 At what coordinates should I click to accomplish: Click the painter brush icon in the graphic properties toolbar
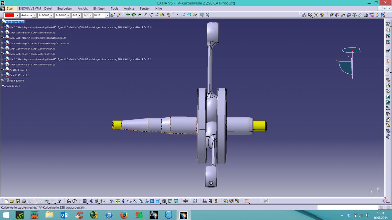tap(113, 15)
